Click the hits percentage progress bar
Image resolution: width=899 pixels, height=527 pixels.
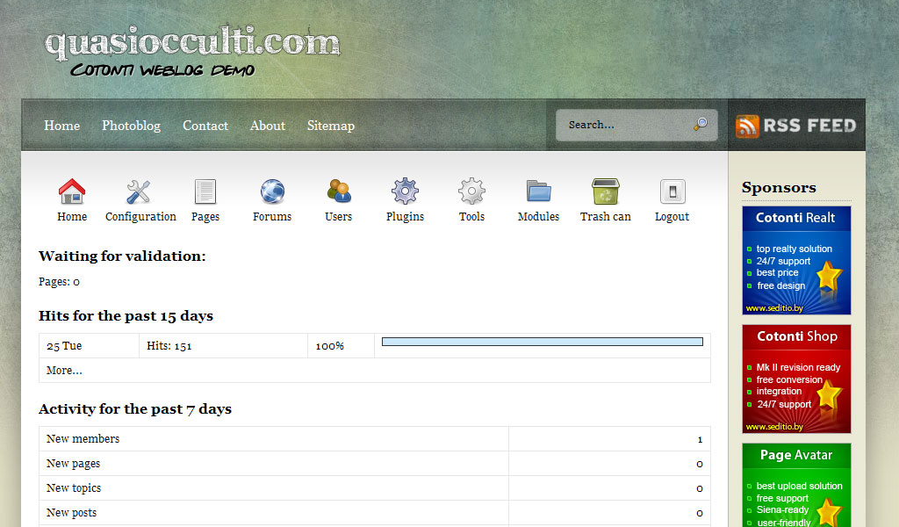coord(542,342)
